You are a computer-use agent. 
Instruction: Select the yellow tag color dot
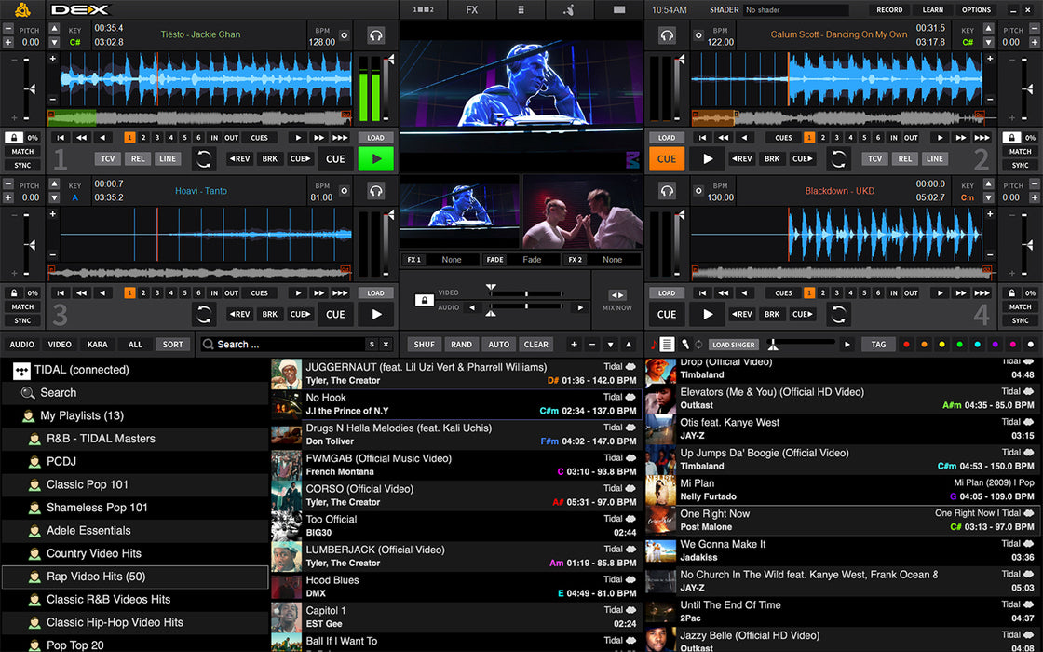coord(941,345)
